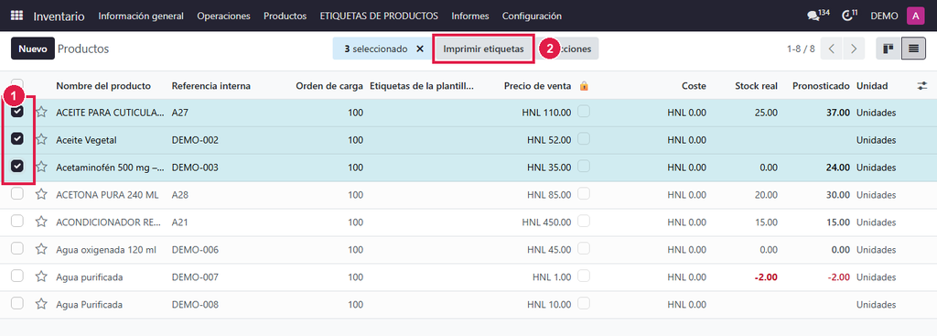This screenshot has height=336, width=937.
Task: Open the Informes menu
Action: [x=470, y=16]
